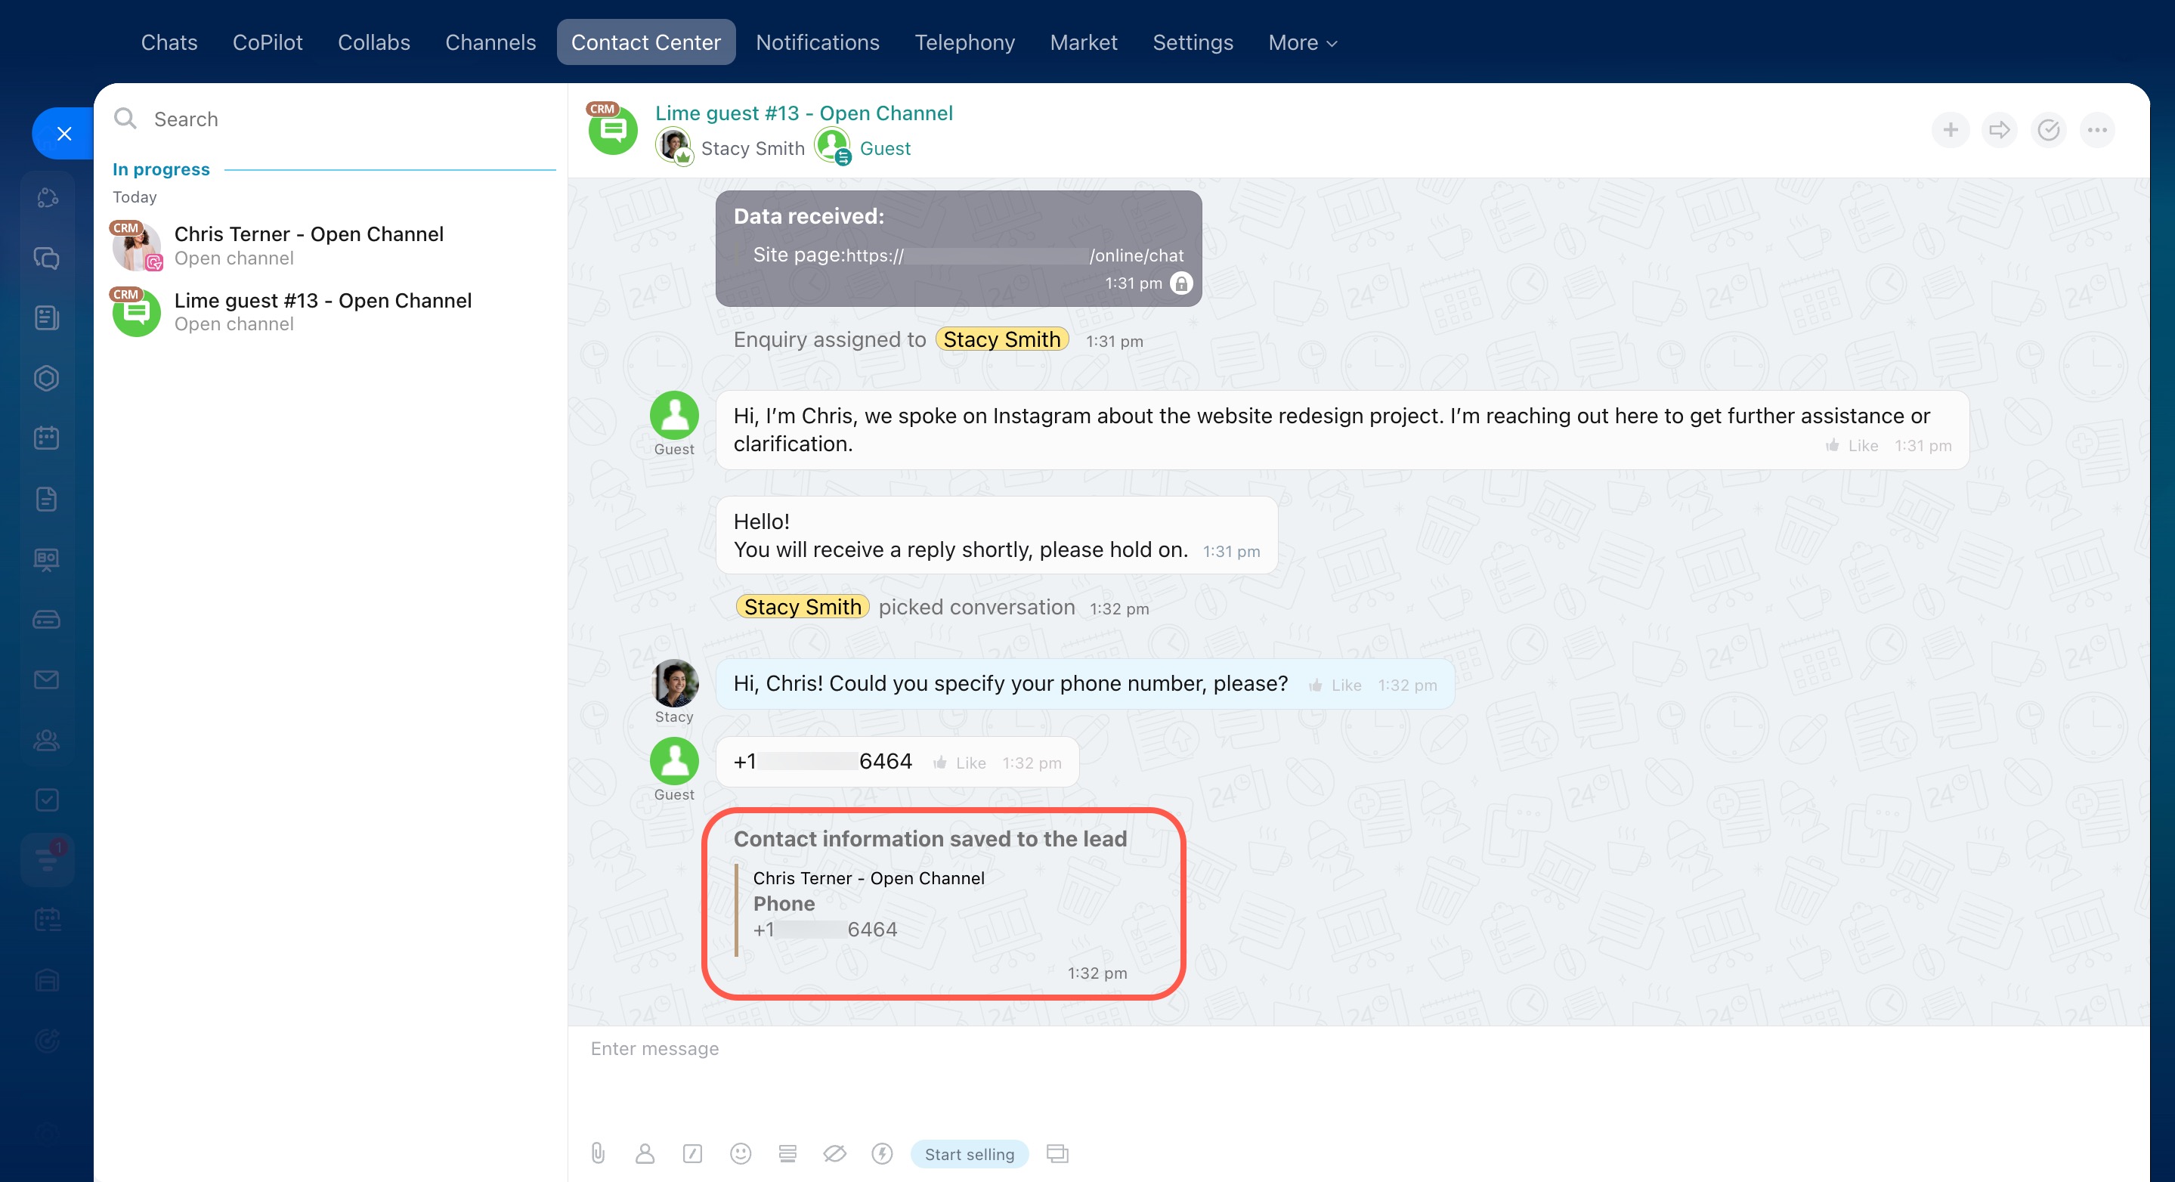Click the Guest link in chat header
The height and width of the screenshot is (1182, 2175).
pyautogui.click(x=884, y=149)
